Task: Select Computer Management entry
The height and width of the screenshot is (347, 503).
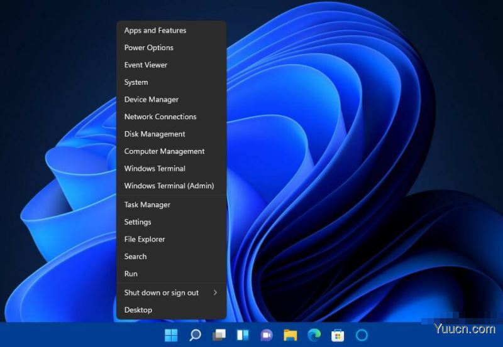Action: tap(171, 151)
